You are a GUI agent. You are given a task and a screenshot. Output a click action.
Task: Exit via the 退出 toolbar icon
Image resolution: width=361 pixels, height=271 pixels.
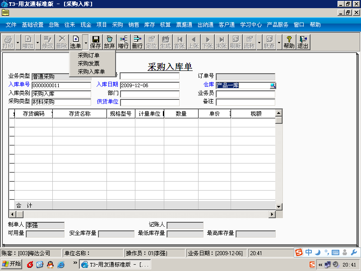tap(303, 42)
